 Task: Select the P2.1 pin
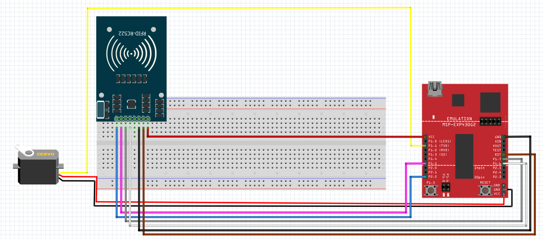click(424, 172)
